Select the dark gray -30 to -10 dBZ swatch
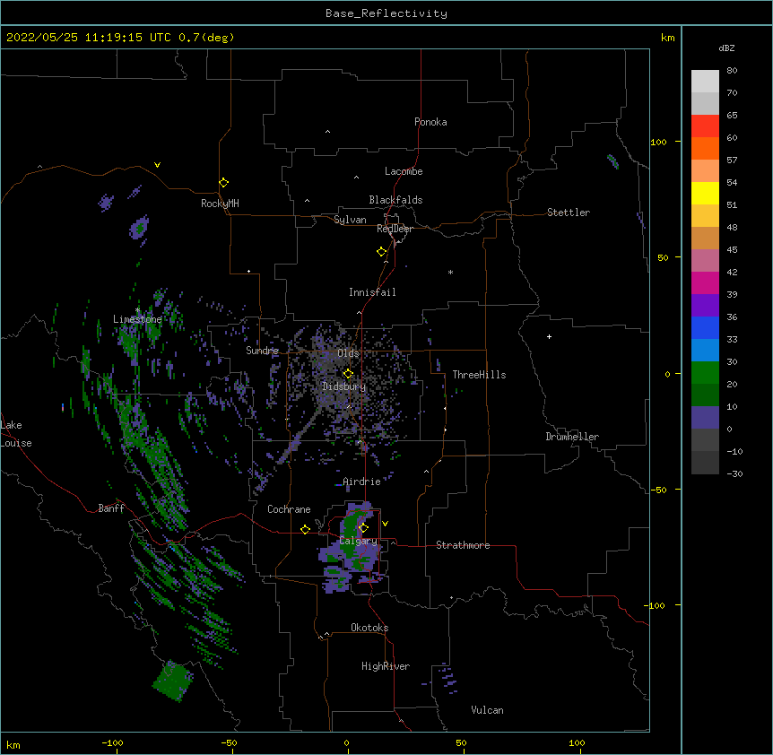 click(705, 463)
